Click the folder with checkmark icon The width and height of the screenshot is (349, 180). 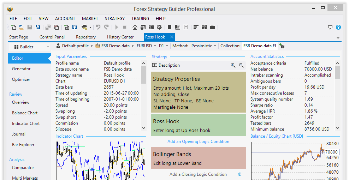pos(204,27)
